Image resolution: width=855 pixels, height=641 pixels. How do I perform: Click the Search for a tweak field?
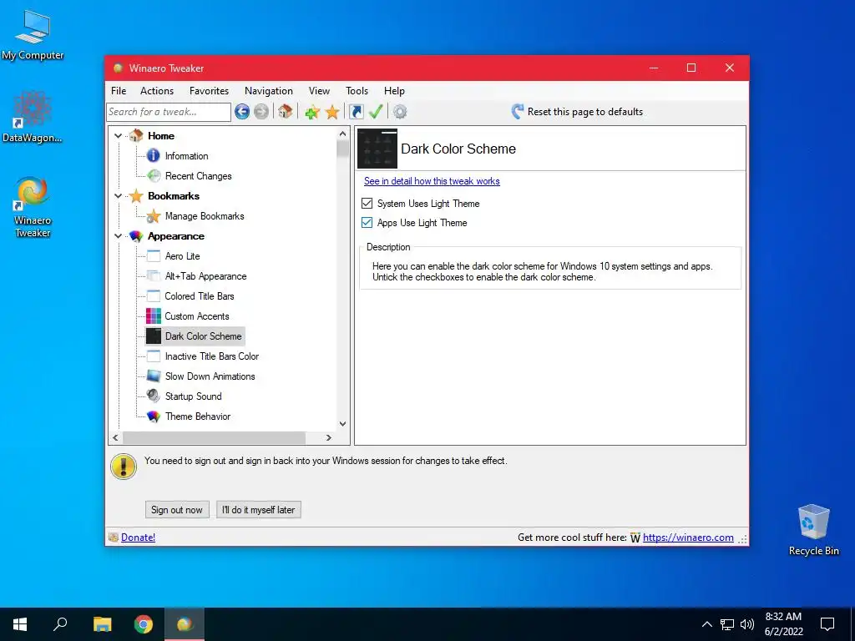click(169, 112)
